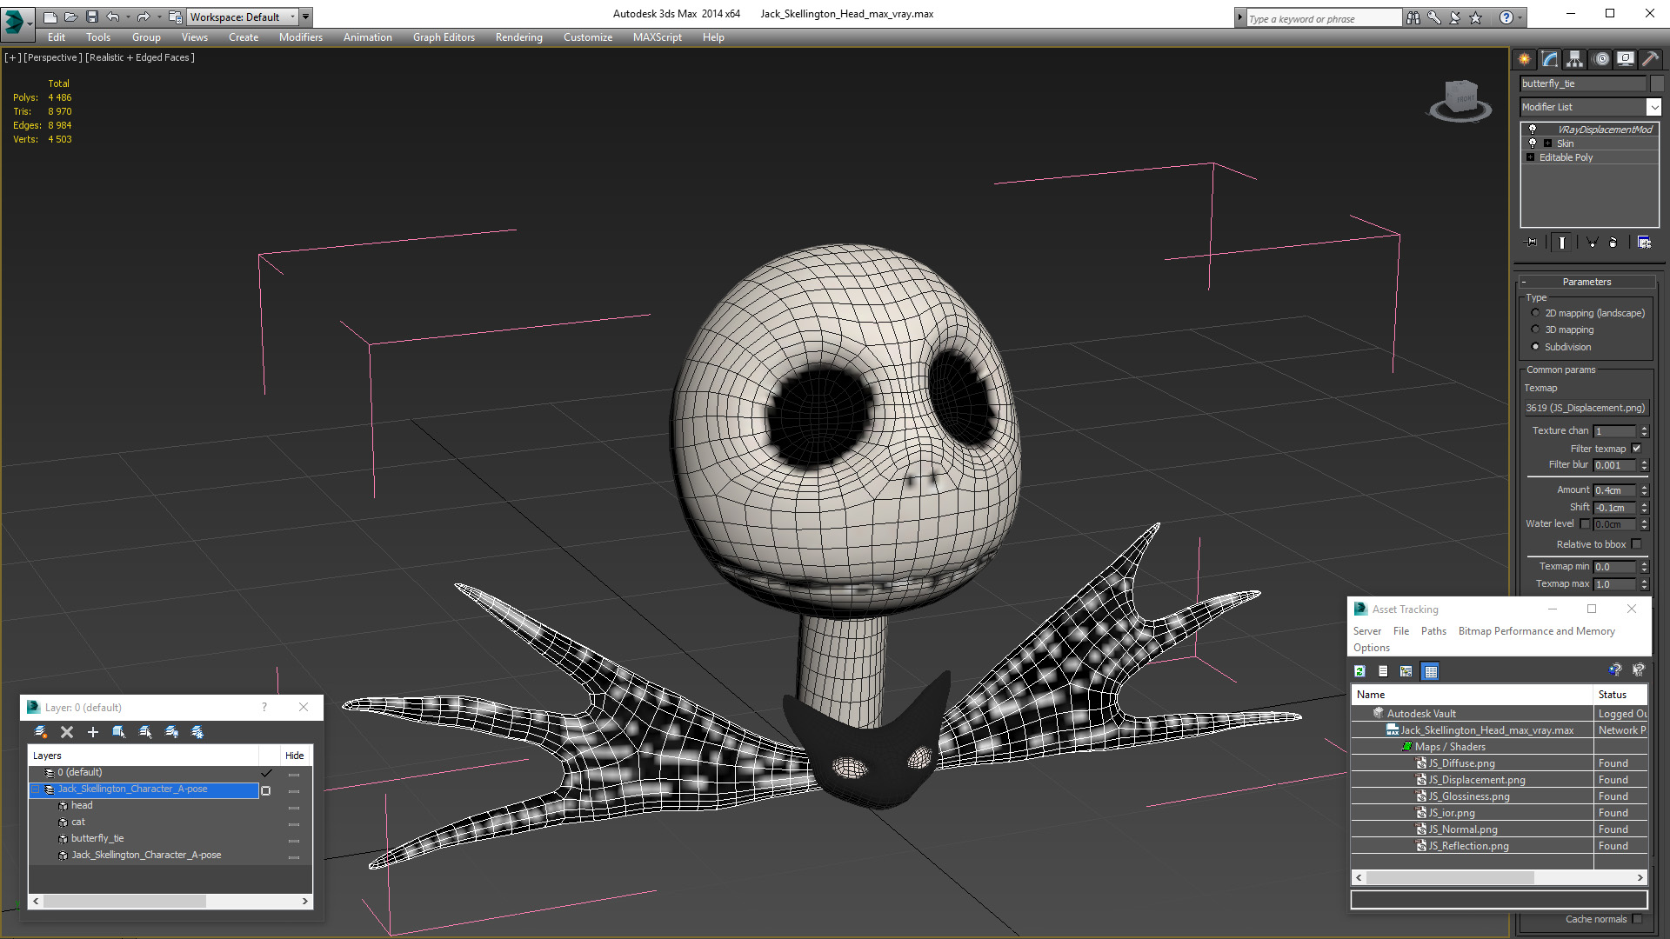
Task: Toggle Show End Result in modifier stack
Action: (x=1562, y=243)
